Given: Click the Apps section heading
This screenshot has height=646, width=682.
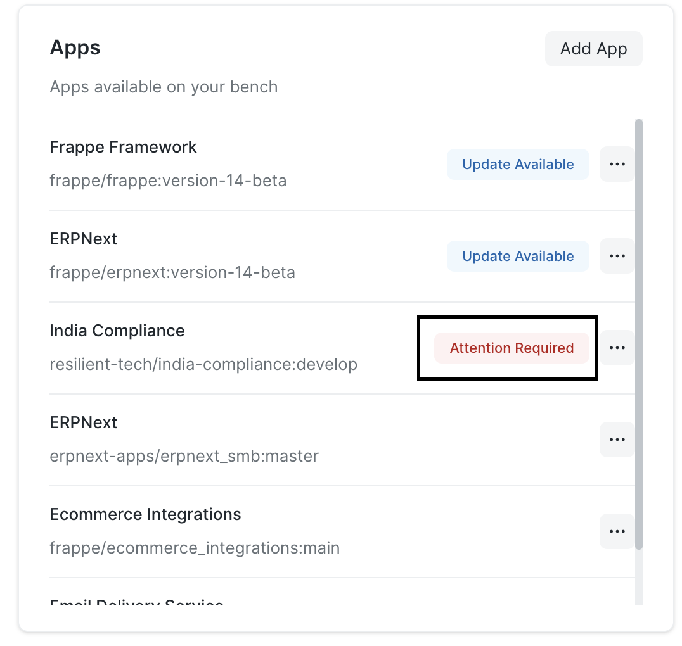Looking at the screenshot, I should [75, 47].
